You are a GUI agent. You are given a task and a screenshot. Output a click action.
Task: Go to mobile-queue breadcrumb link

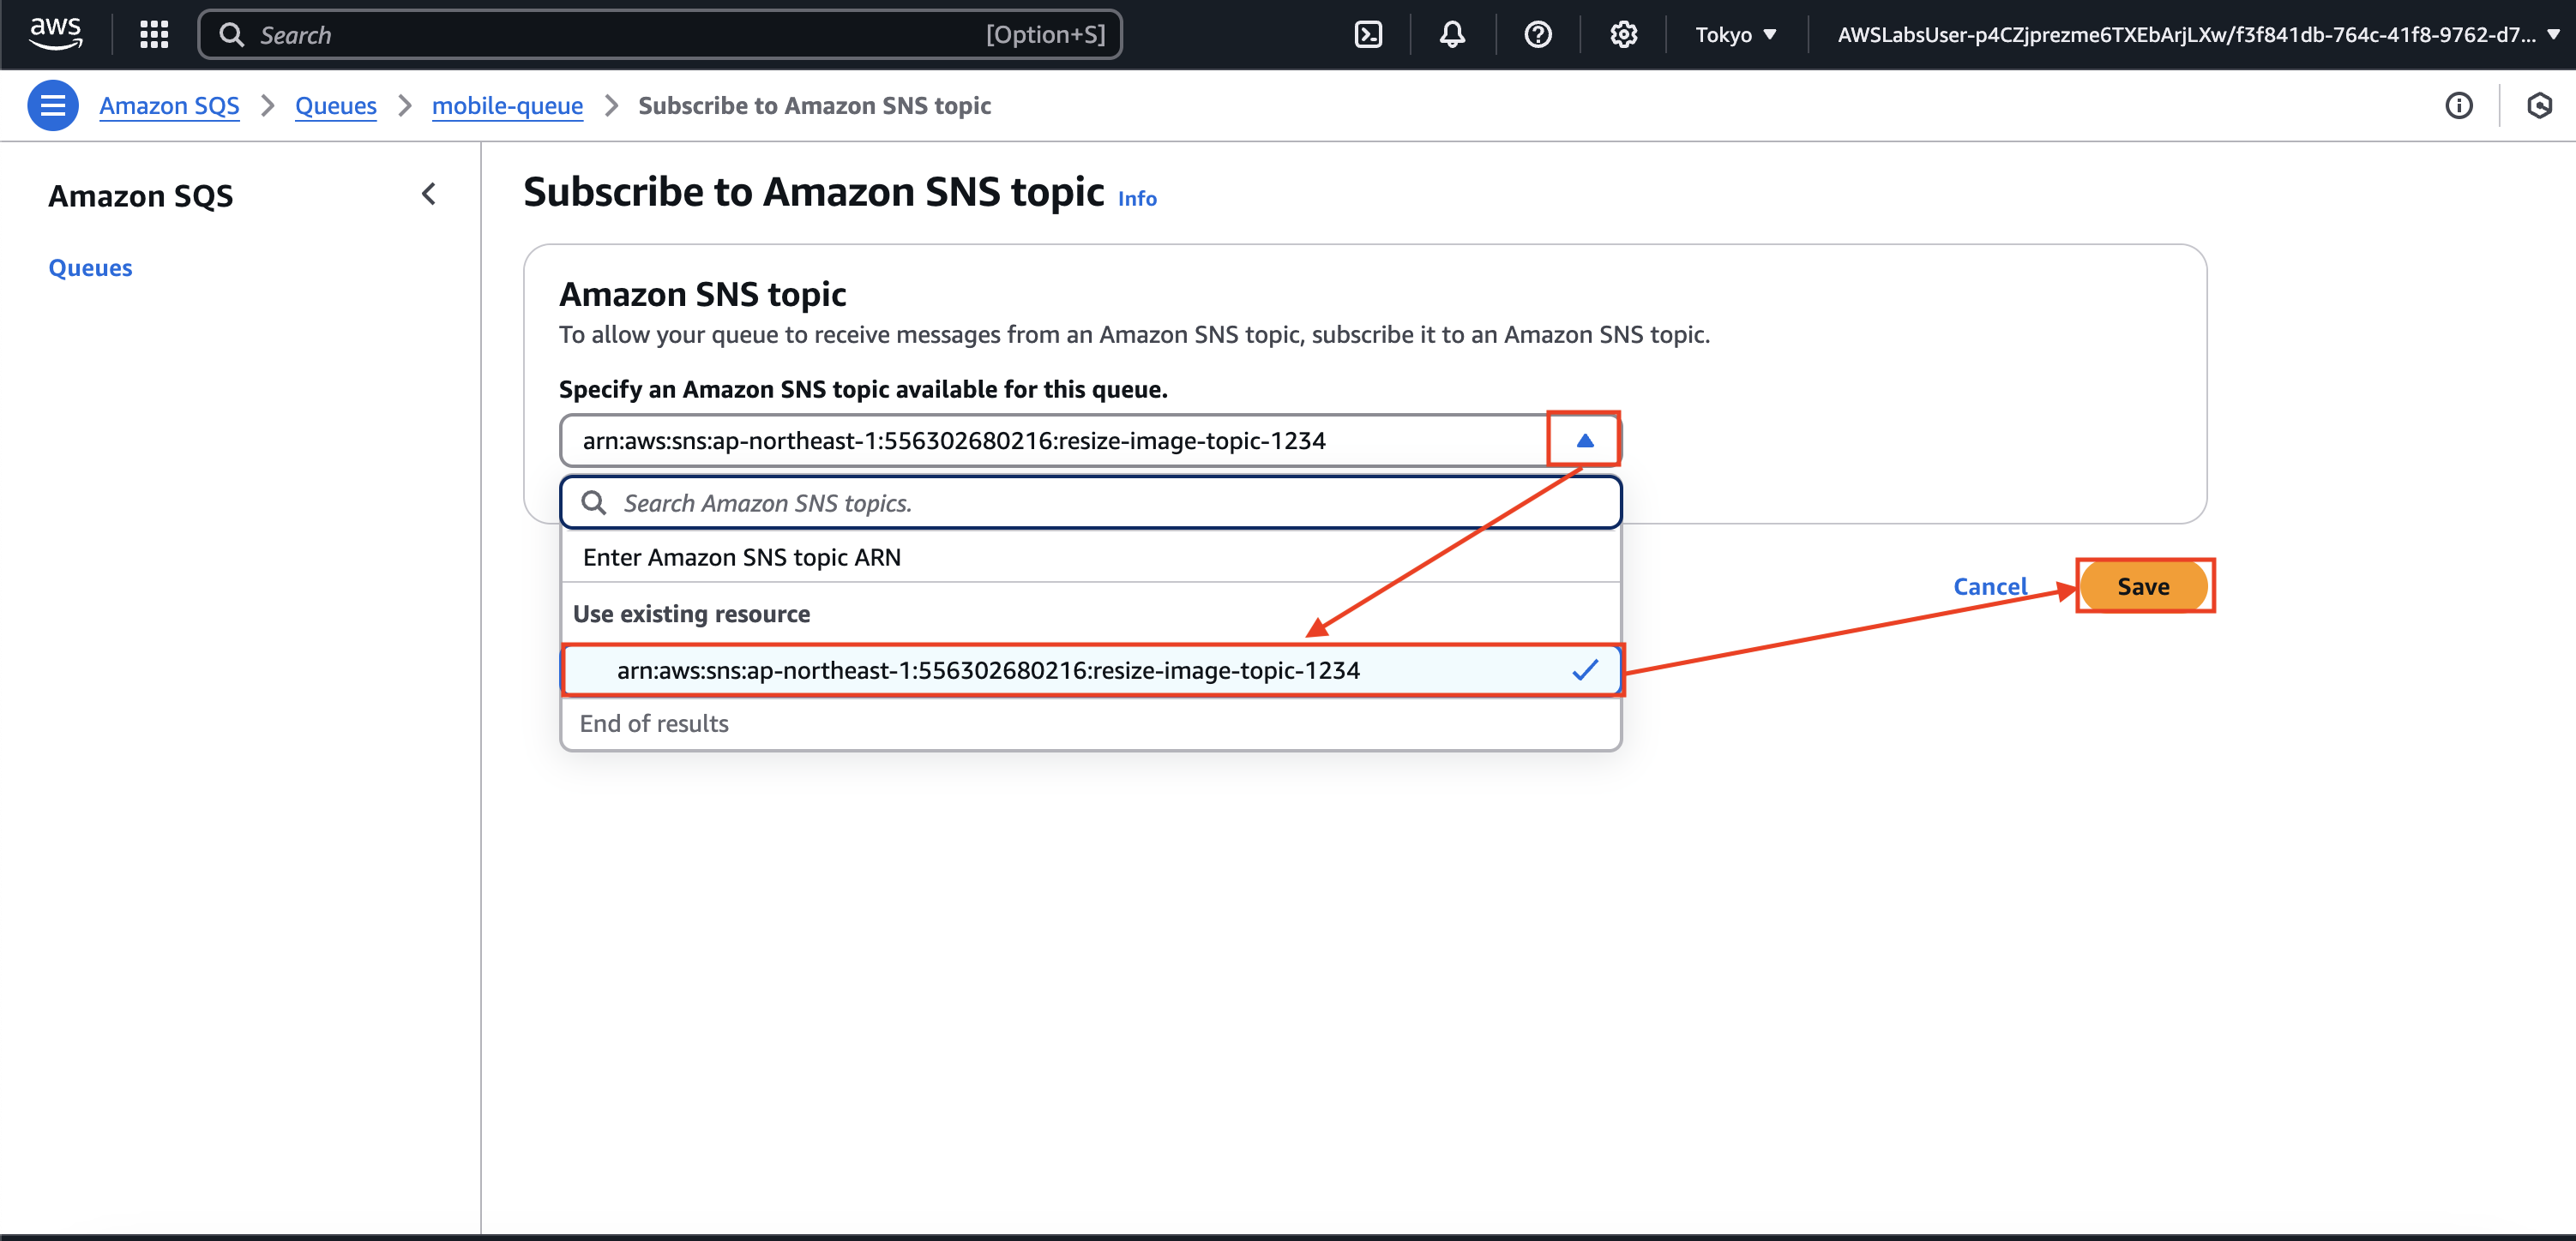(x=507, y=105)
